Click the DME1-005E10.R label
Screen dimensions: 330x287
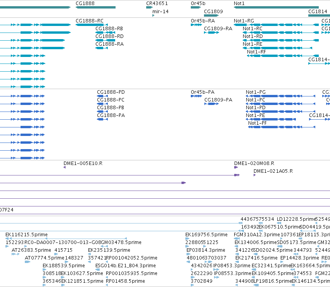(x=83, y=163)
